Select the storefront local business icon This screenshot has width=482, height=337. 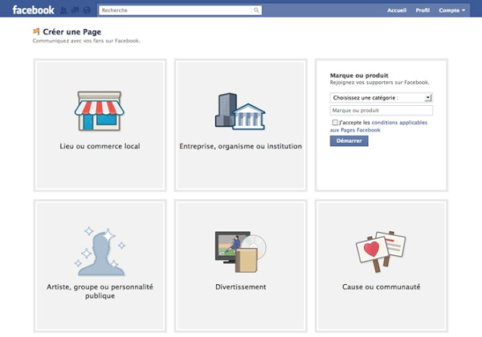pos(99,111)
